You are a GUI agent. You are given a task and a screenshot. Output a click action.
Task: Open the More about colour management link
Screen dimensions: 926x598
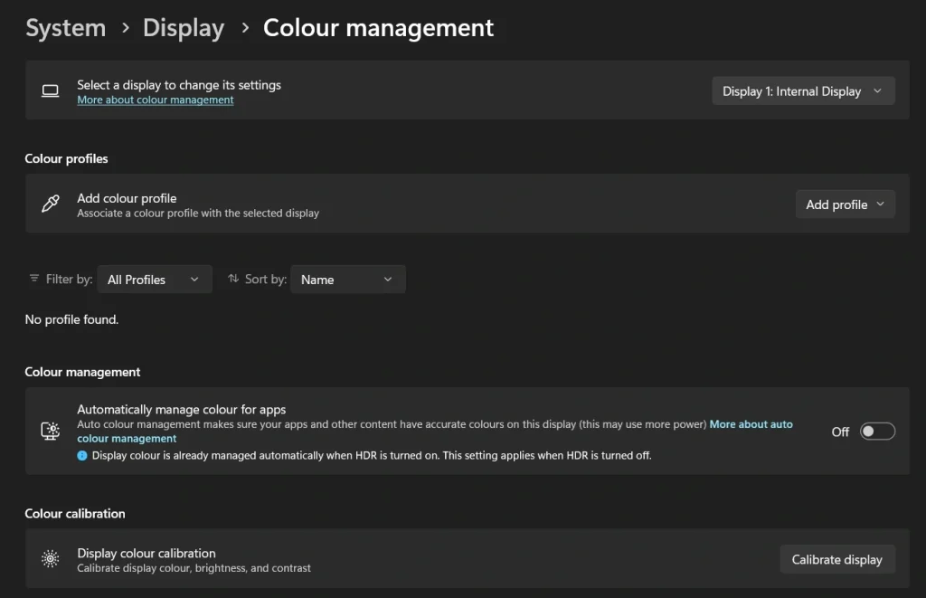155,100
